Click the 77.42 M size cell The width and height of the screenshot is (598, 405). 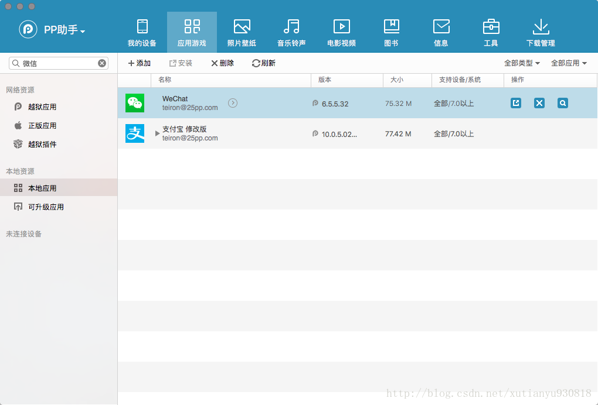point(398,134)
